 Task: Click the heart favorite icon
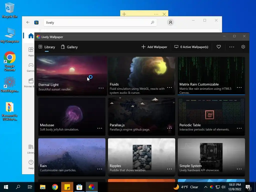coord(218,47)
